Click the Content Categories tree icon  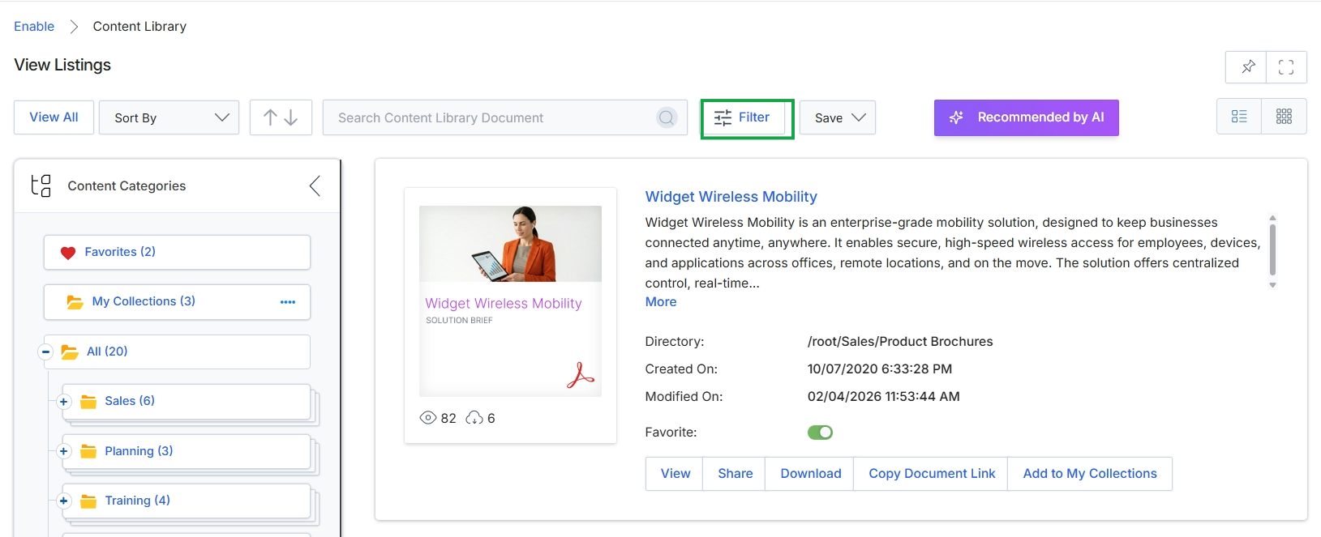tap(41, 185)
